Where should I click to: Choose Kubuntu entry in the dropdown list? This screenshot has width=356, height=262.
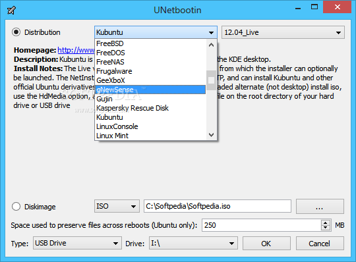point(150,117)
